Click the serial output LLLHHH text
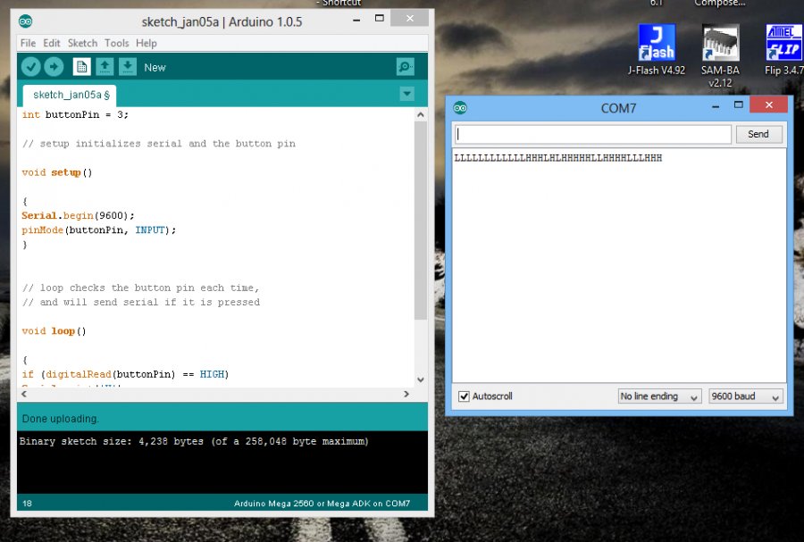Viewport: 804px width, 542px height. point(557,158)
